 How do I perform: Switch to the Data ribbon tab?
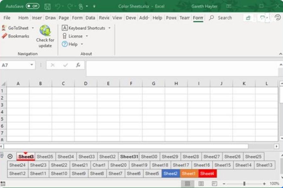(90, 18)
